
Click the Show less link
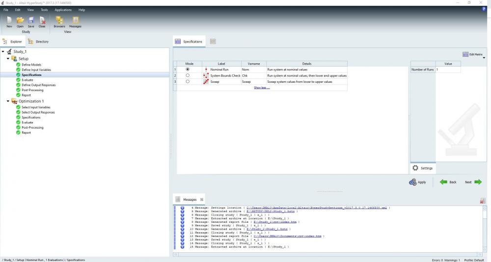262,88
